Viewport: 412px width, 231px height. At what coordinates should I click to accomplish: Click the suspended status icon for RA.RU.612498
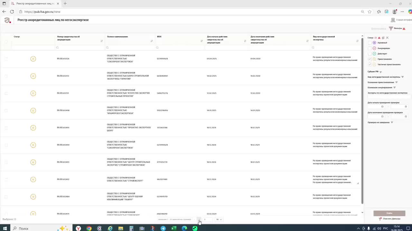click(33, 110)
